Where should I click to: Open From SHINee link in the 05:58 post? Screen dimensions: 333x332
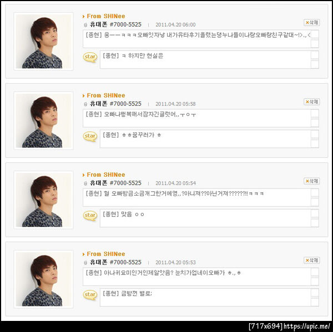[x=106, y=95]
